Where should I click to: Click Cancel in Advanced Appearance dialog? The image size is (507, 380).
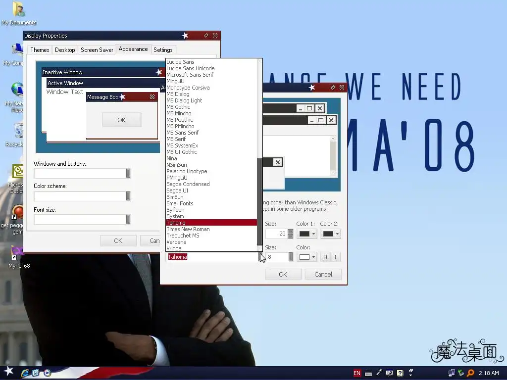coord(323,274)
